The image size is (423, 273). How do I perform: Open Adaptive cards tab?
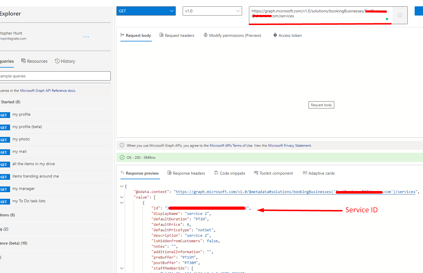(319, 173)
